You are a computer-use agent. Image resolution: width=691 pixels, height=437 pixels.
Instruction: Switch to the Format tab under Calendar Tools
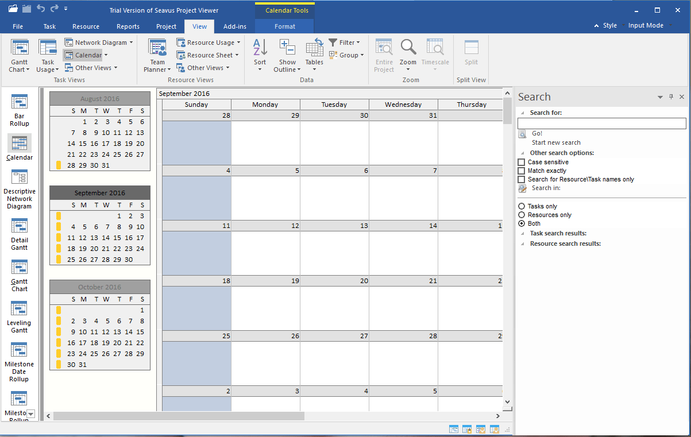click(x=284, y=26)
